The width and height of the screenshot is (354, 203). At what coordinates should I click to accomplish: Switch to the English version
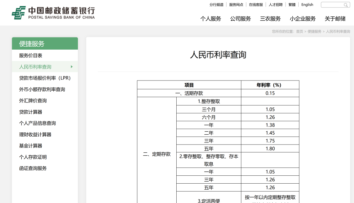point(307,5)
